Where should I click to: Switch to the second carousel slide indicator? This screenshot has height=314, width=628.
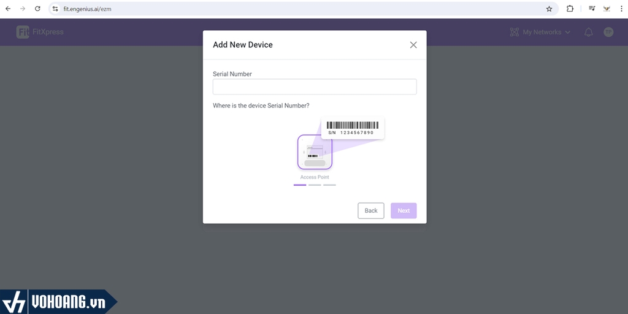pos(315,185)
